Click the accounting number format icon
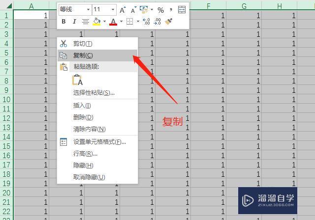 (x=144, y=9)
